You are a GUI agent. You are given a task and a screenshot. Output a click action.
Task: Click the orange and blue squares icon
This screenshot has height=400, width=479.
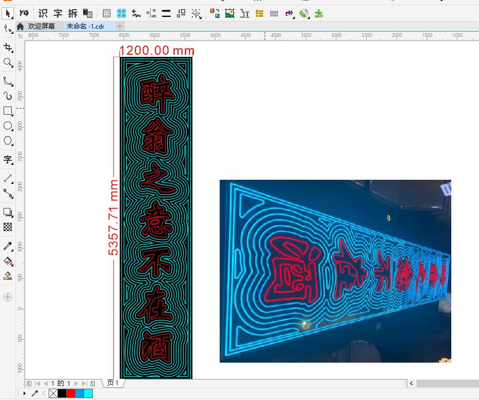pyautogui.click(x=215, y=13)
